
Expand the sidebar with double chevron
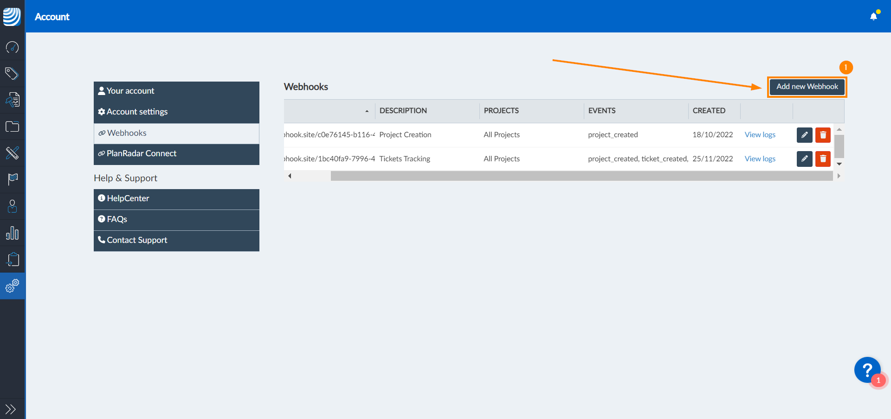[x=11, y=409]
